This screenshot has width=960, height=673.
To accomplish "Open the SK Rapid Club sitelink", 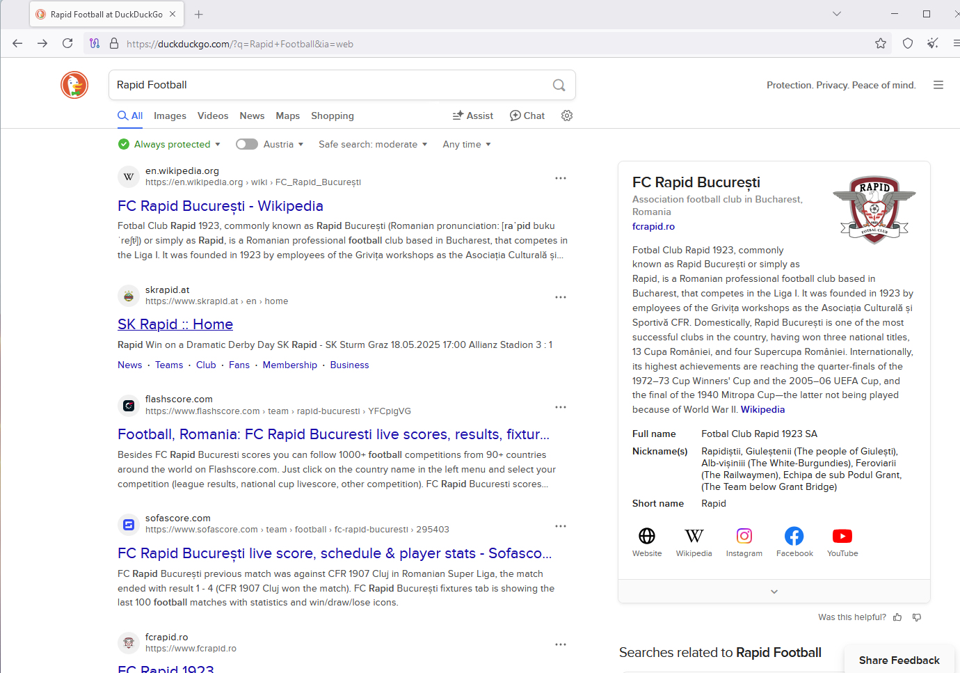I will pyautogui.click(x=206, y=365).
